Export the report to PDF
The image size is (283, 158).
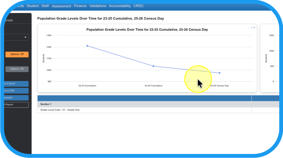pos(16,91)
